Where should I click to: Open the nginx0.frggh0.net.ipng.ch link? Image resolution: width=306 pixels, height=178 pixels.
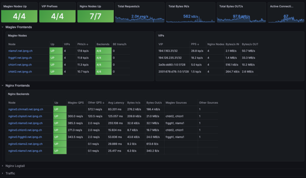click(x=25, y=137)
